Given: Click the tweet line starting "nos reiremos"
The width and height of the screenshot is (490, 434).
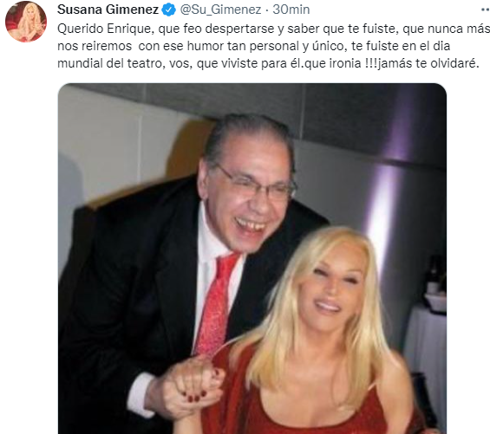Looking at the screenshot, I should [x=253, y=46].
